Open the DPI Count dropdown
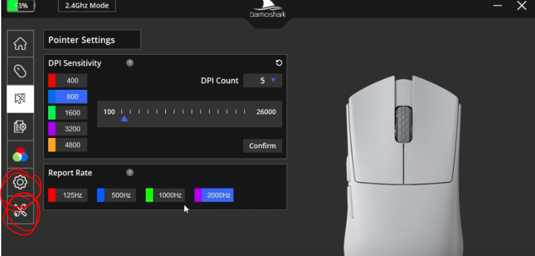 point(263,81)
